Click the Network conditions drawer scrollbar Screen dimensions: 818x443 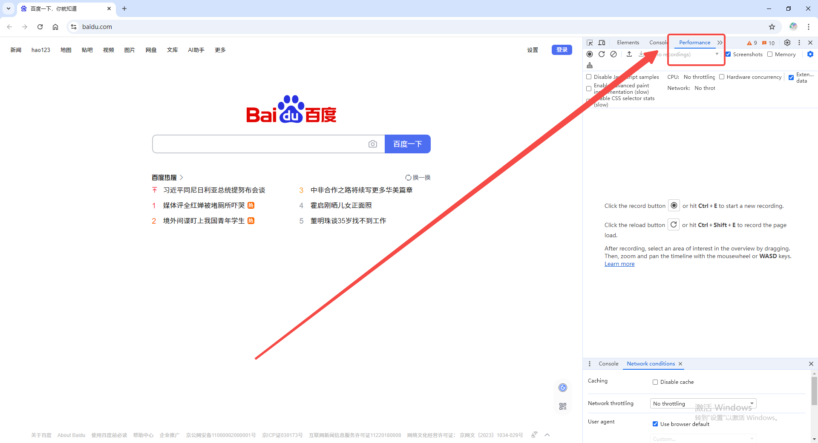pyautogui.click(x=814, y=392)
